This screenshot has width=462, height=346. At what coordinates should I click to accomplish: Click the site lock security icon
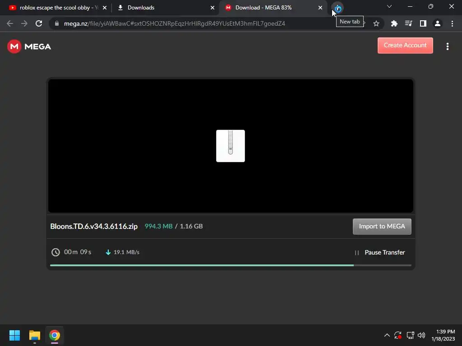(57, 23)
